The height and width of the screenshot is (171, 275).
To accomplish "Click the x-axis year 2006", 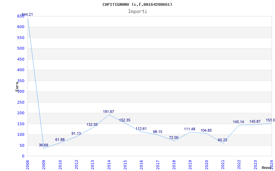I will (x=27, y=165).
